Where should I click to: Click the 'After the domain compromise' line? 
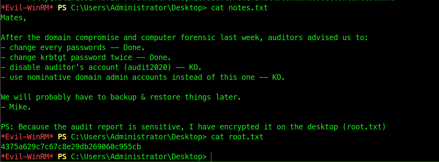click(x=185, y=37)
